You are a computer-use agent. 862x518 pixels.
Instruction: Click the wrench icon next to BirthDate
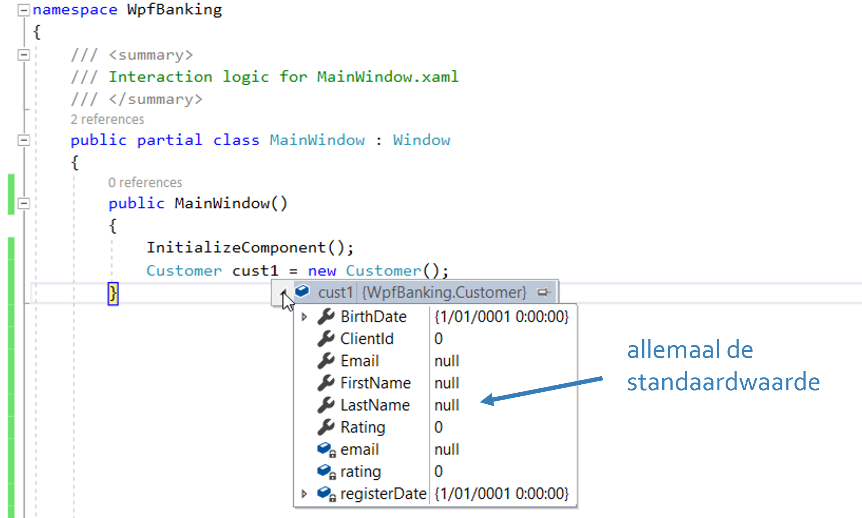(x=326, y=316)
